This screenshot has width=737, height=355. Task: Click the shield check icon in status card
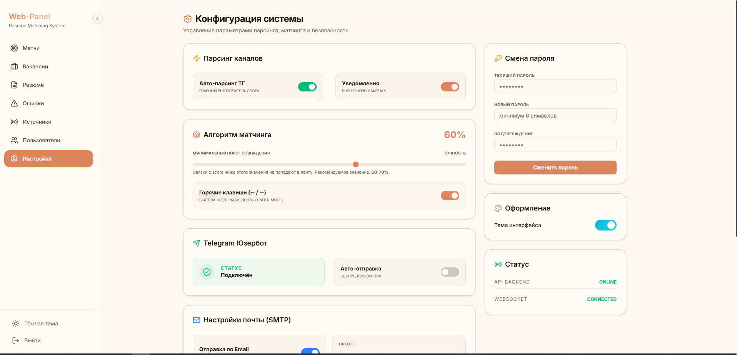coord(207,272)
